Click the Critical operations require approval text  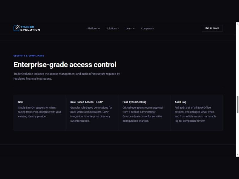pyautogui.click(x=143, y=114)
